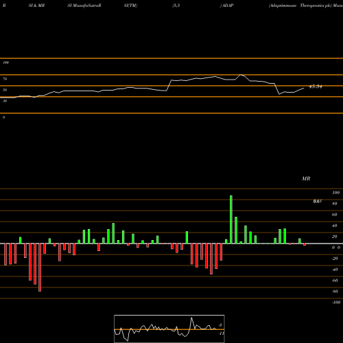This screenshot has width=343, height=343.
Task: Click the 'SI & MR' header text
Action: pyautogui.click(x=36, y=5)
